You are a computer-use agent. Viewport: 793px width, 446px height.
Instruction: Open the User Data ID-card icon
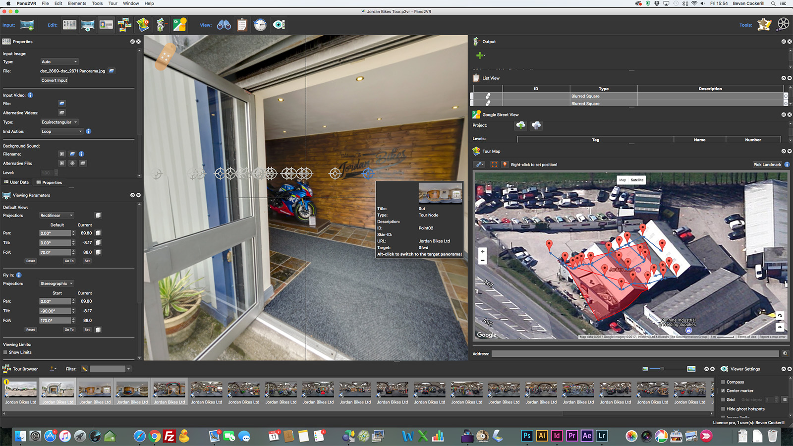tap(106, 25)
